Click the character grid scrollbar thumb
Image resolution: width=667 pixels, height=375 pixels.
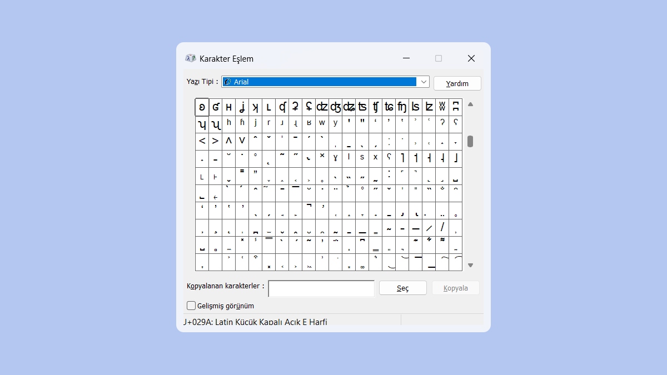(x=470, y=141)
